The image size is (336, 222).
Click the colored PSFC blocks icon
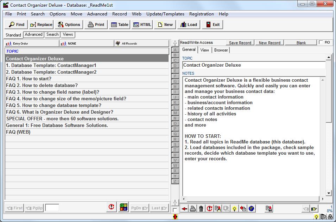click(x=123, y=207)
